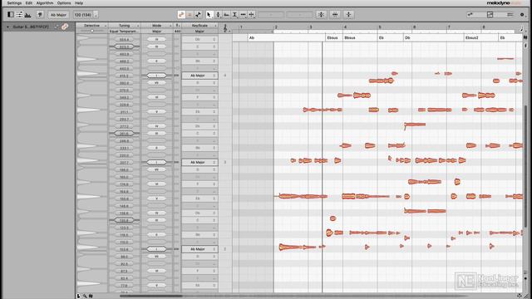Toggle the auto-scroll follow icon
532x299 pixels.
pos(198,15)
